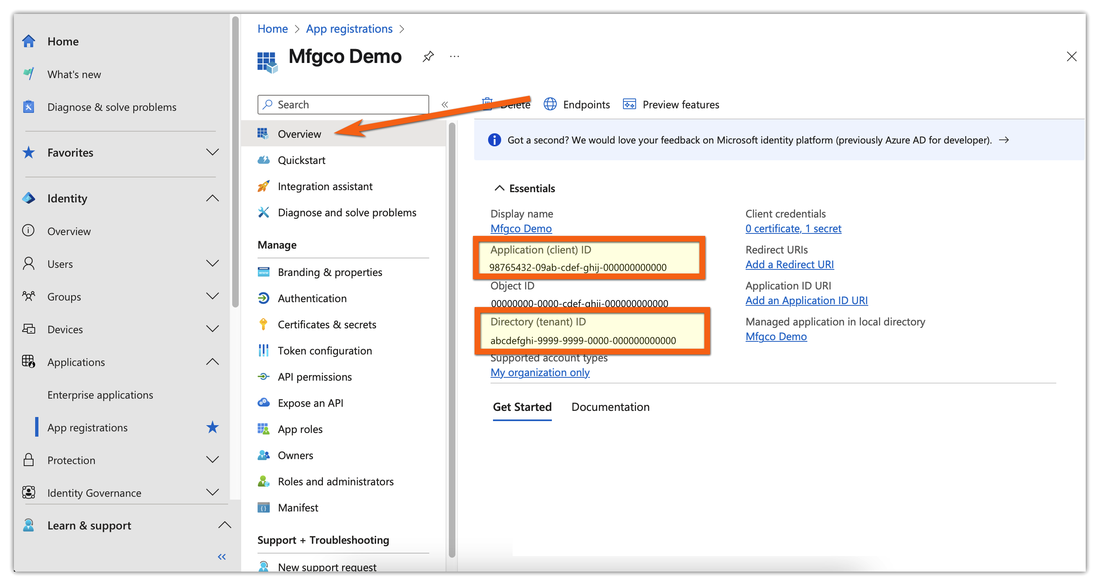Click the Expose an API cloud icon
The width and height of the screenshot is (1098, 583).
click(263, 403)
